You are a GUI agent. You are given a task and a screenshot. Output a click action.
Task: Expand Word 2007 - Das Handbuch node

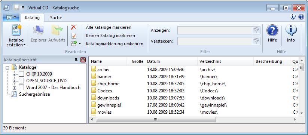[x=14, y=88]
